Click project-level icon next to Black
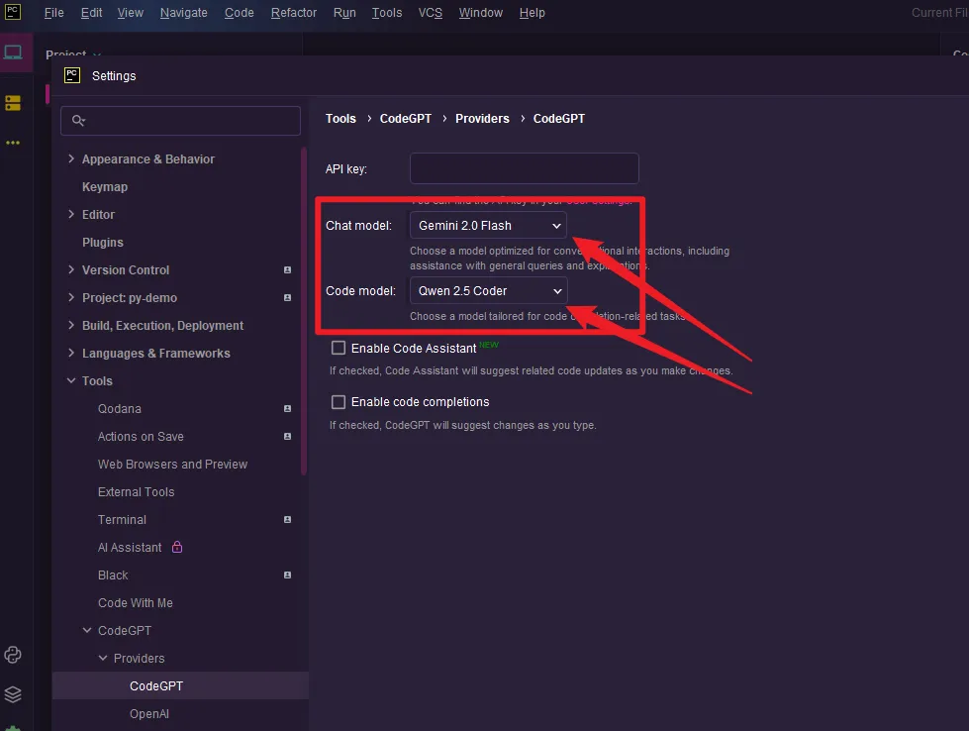This screenshot has width=969, height=731. coord(287,574)
